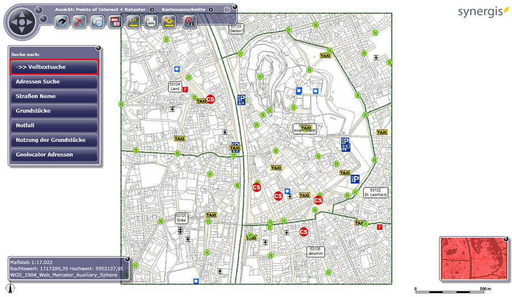
Task: Choose Nutzung der Grundstücke search
Action: 54,140
